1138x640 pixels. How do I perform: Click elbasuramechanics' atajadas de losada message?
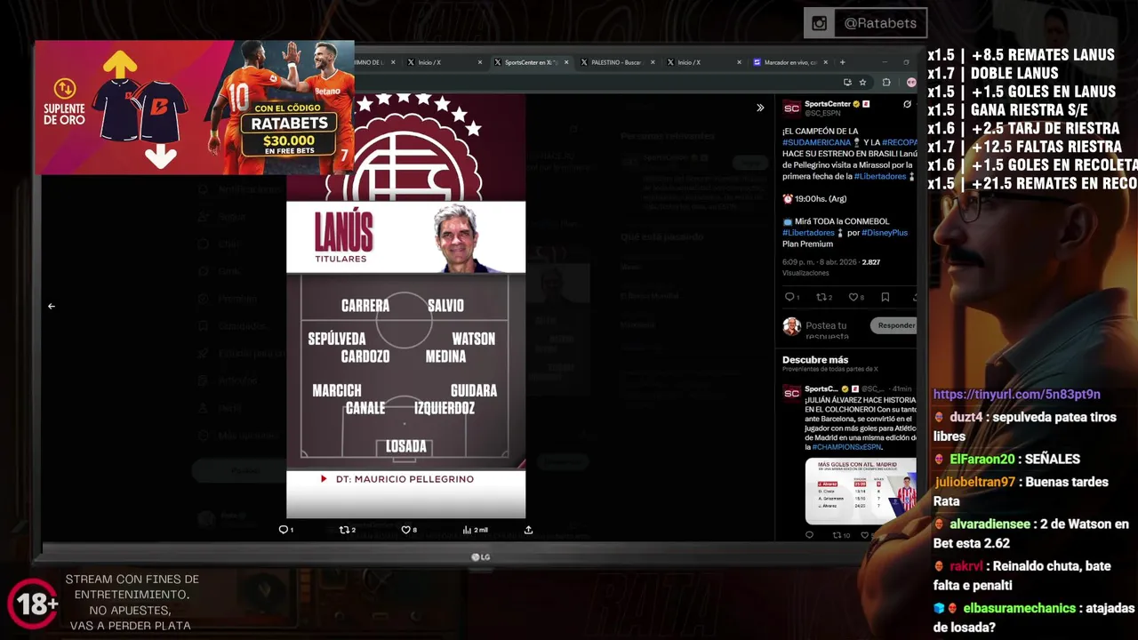1034,618
